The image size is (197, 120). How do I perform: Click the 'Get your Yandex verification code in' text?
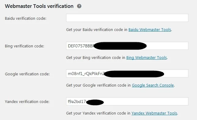click(98, 113)
